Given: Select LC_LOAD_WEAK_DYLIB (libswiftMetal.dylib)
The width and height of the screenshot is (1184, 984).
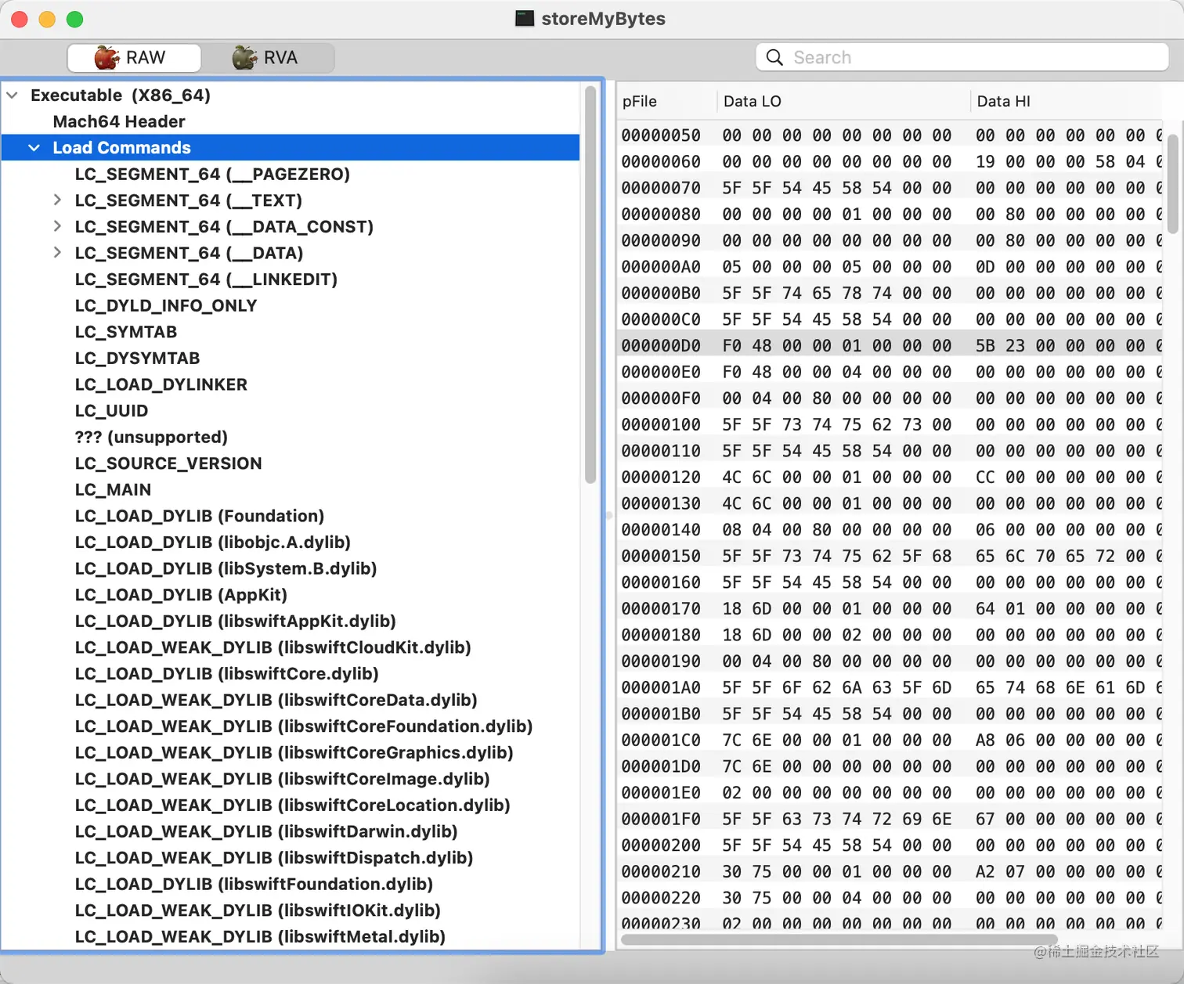Looking at the screenshot, I should pyautogui.click(x=260, y=936).
